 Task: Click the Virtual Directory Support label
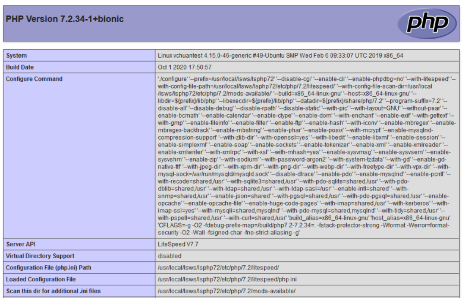40,256
